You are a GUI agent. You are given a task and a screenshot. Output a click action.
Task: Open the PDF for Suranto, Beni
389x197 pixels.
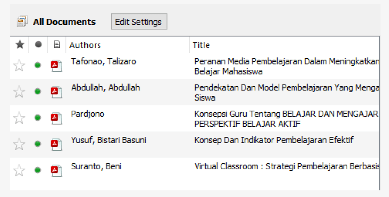click(56, 170)
